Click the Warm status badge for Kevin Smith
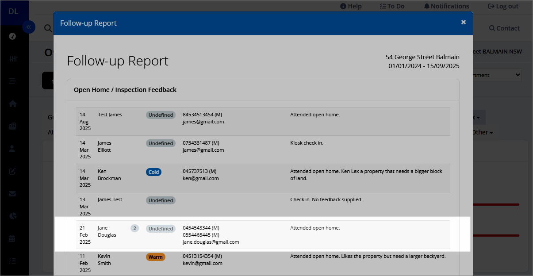This screenshot has width=533, height=276. 156,257
